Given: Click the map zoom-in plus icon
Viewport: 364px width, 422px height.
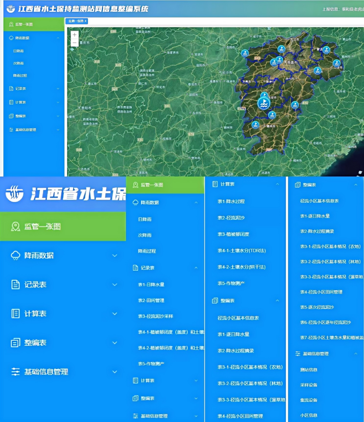Looking at the screenshot, I should pyautogui.click(x=74, y=34).
